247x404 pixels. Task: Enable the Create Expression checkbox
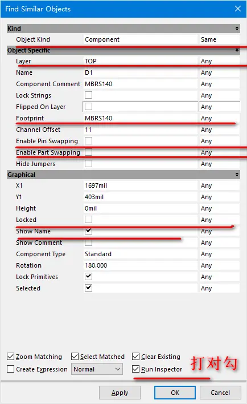(x=11, y=369)
